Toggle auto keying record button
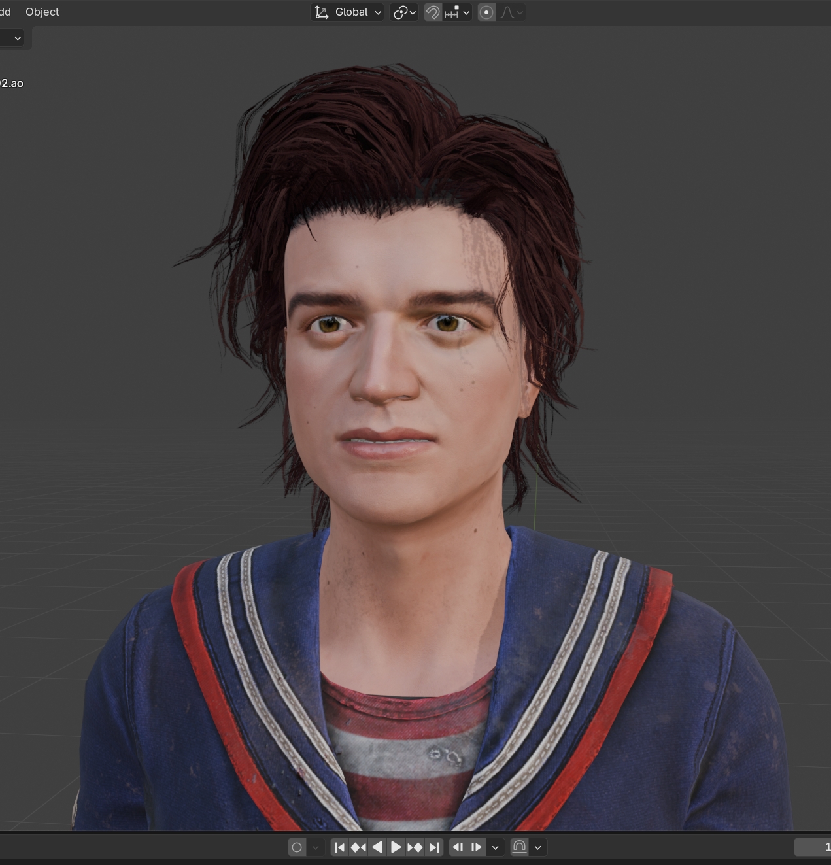 click(297, 847)
